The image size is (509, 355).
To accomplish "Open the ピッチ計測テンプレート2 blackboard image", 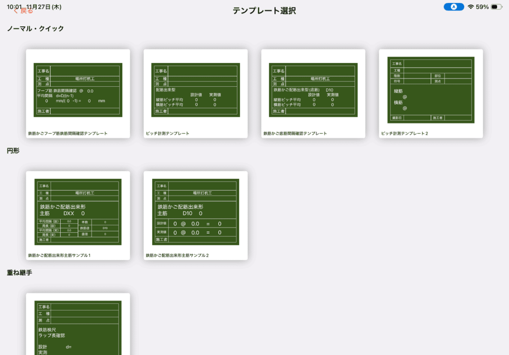I will coord(431,90).
